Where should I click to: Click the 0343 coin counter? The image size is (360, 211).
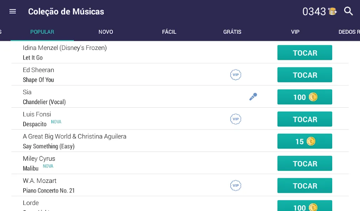314,11
